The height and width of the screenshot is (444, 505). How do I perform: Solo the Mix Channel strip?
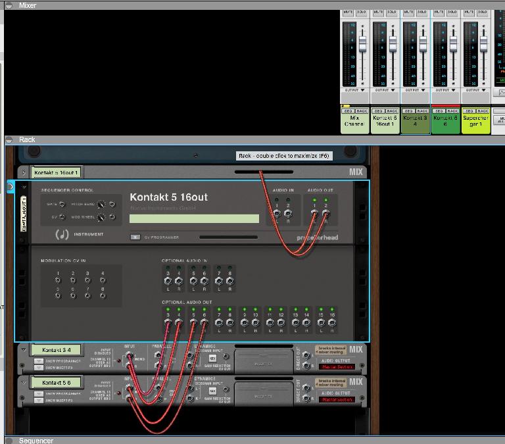point(362,12)
